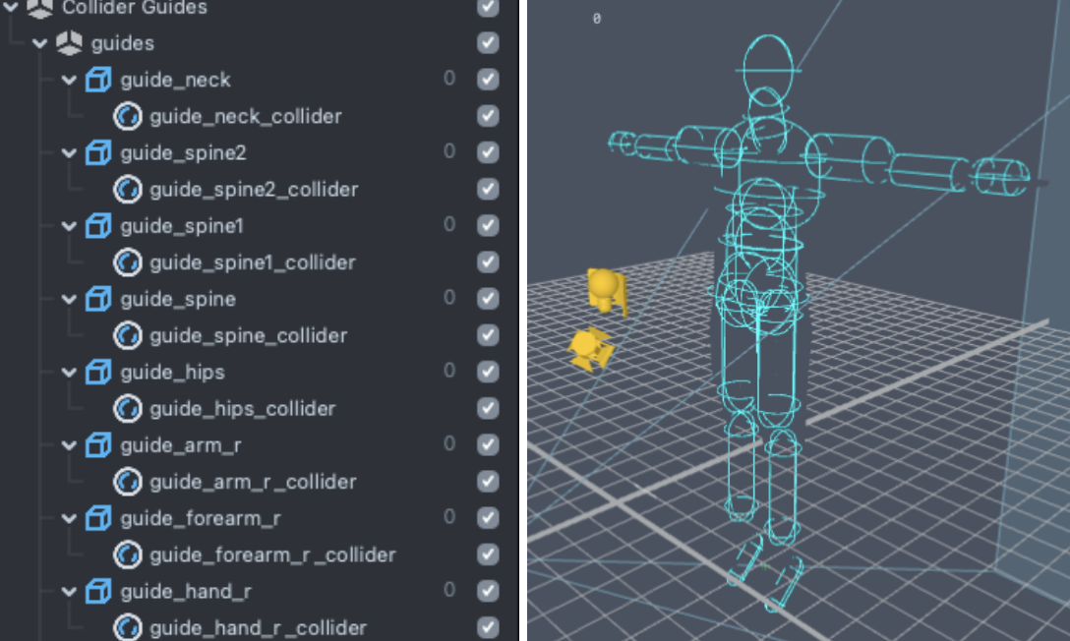Click the guide_spine2_collider component icon
The width and height of the screenshot is (1070, 641).
(128, 189)
